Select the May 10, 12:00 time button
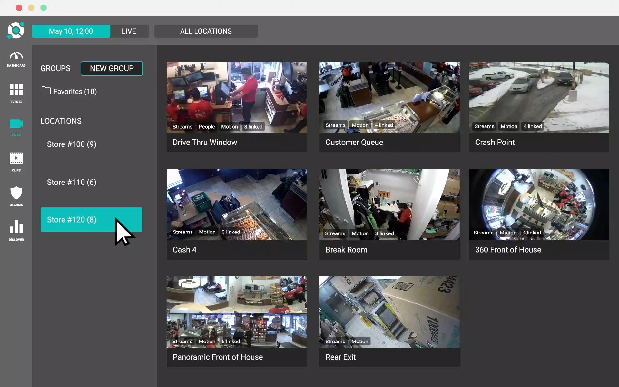 [71, 31]
